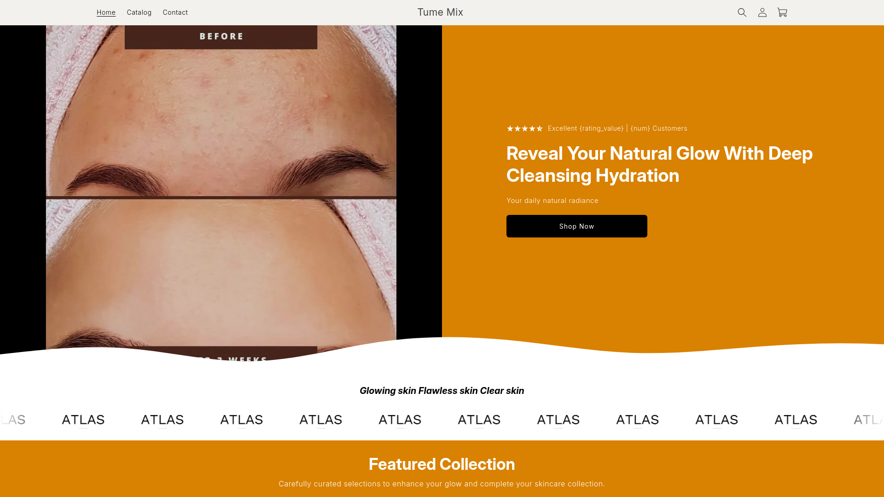Open the Catalog menu item
The width and height of the screenshot is (884, 497).
tap(139, 12)
